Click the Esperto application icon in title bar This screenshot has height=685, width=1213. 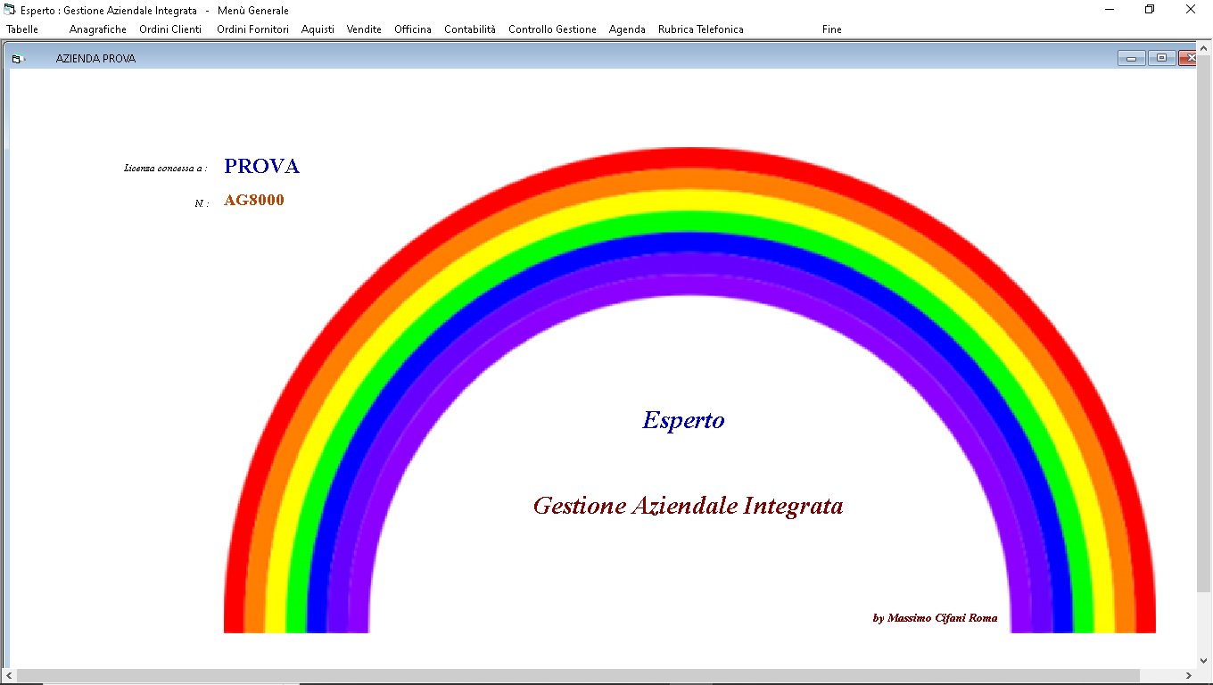pos(11,10)
